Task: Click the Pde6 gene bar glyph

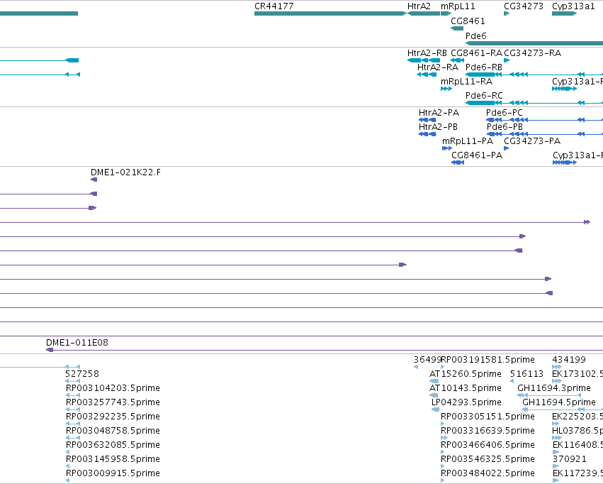Action: [534, 43]
